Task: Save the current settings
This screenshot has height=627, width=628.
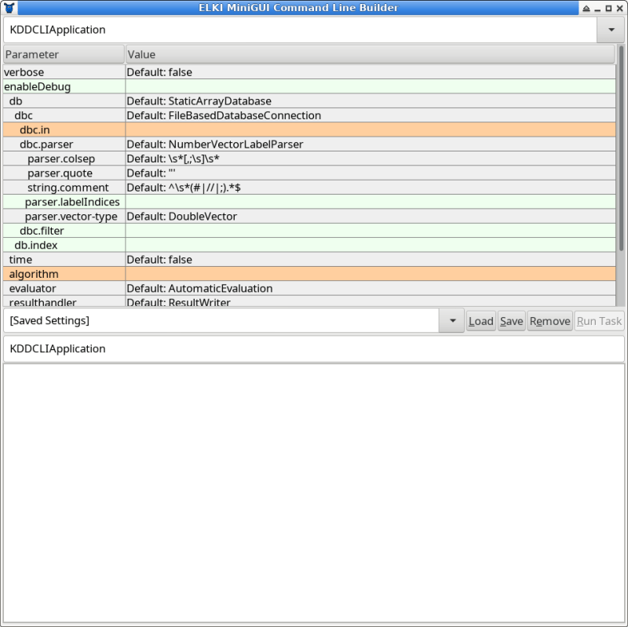Action: point(511,320)
